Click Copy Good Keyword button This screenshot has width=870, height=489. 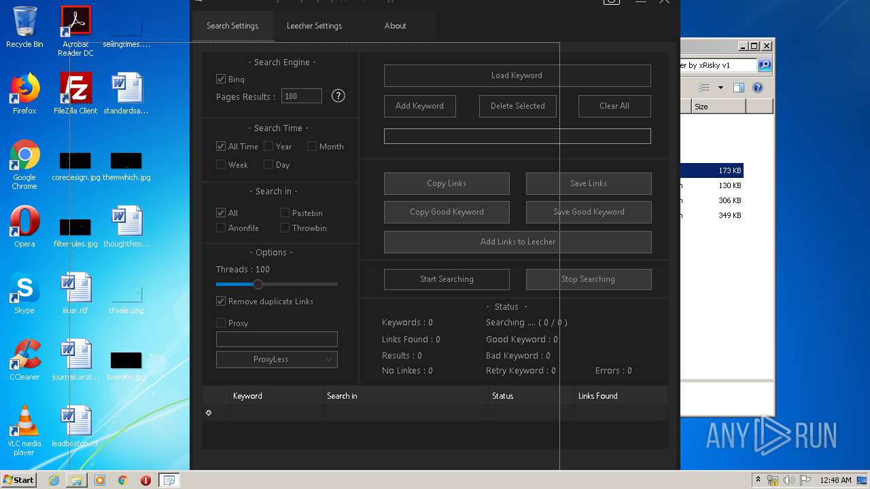[x=447, y=212]
